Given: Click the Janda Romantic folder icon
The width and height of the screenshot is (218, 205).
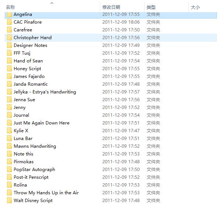Looking at the screenshot, I should [9, 84].
